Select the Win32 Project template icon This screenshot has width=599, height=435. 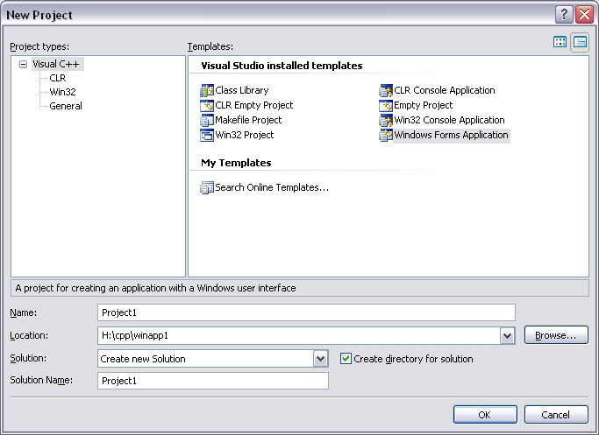pos(208,135)
